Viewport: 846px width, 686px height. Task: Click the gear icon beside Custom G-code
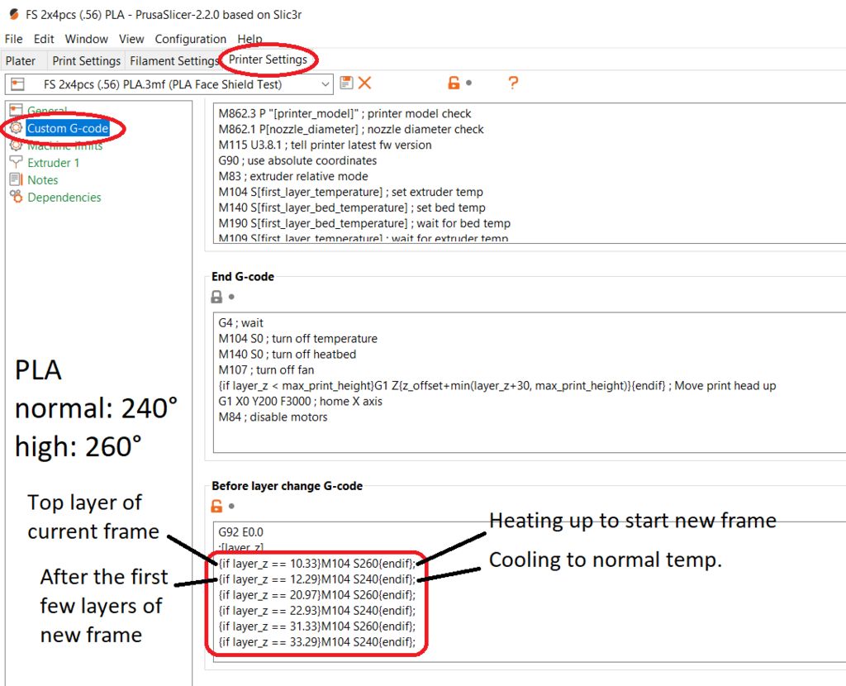pyautogui.click(x=17, y=128)
